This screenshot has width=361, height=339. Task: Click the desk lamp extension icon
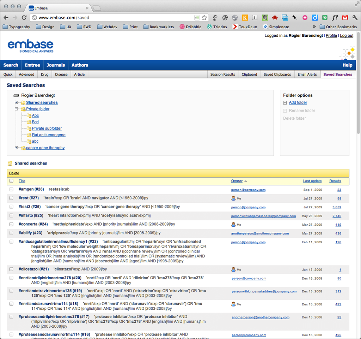click(215, 18)
